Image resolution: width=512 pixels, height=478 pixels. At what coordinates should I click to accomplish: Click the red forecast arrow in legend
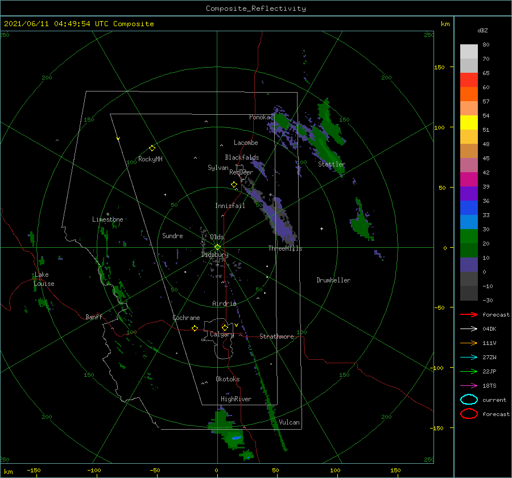pyautogui.click(x=469, y=314)
